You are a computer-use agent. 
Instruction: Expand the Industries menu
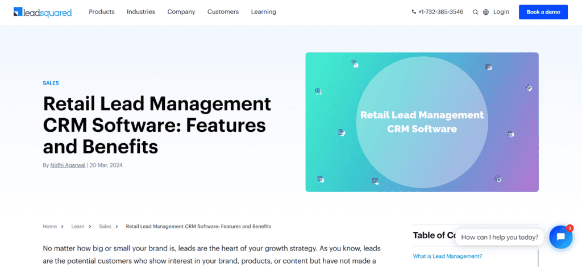(x=141, y=12)
